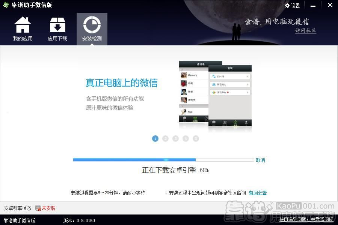The image size is (338, 225).
Task: Open the 有问必答 help link
Action: (x=258, y=192)
